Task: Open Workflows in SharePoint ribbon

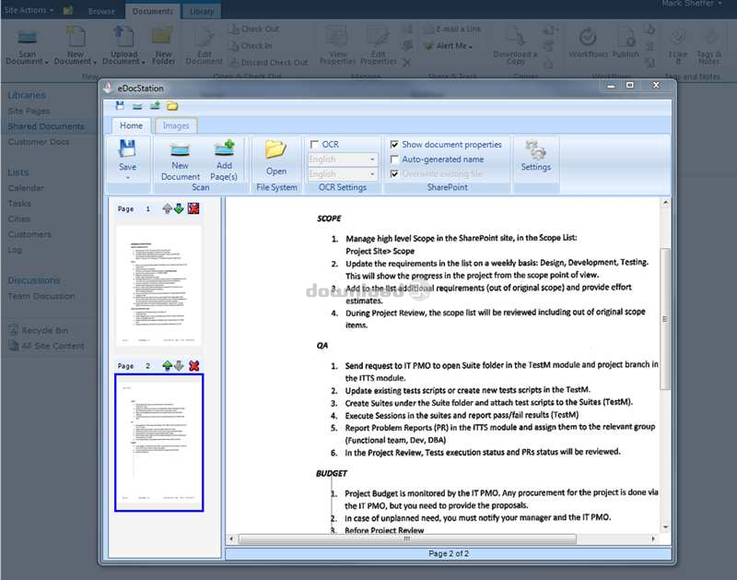Action: (588, 43)
